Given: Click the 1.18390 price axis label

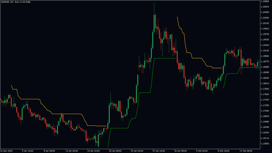Looking at the screenshot, I should click(265, 73).
